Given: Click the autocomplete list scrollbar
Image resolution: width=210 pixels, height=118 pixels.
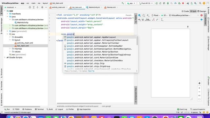Looking at the screenshot, I should (137, 41).
